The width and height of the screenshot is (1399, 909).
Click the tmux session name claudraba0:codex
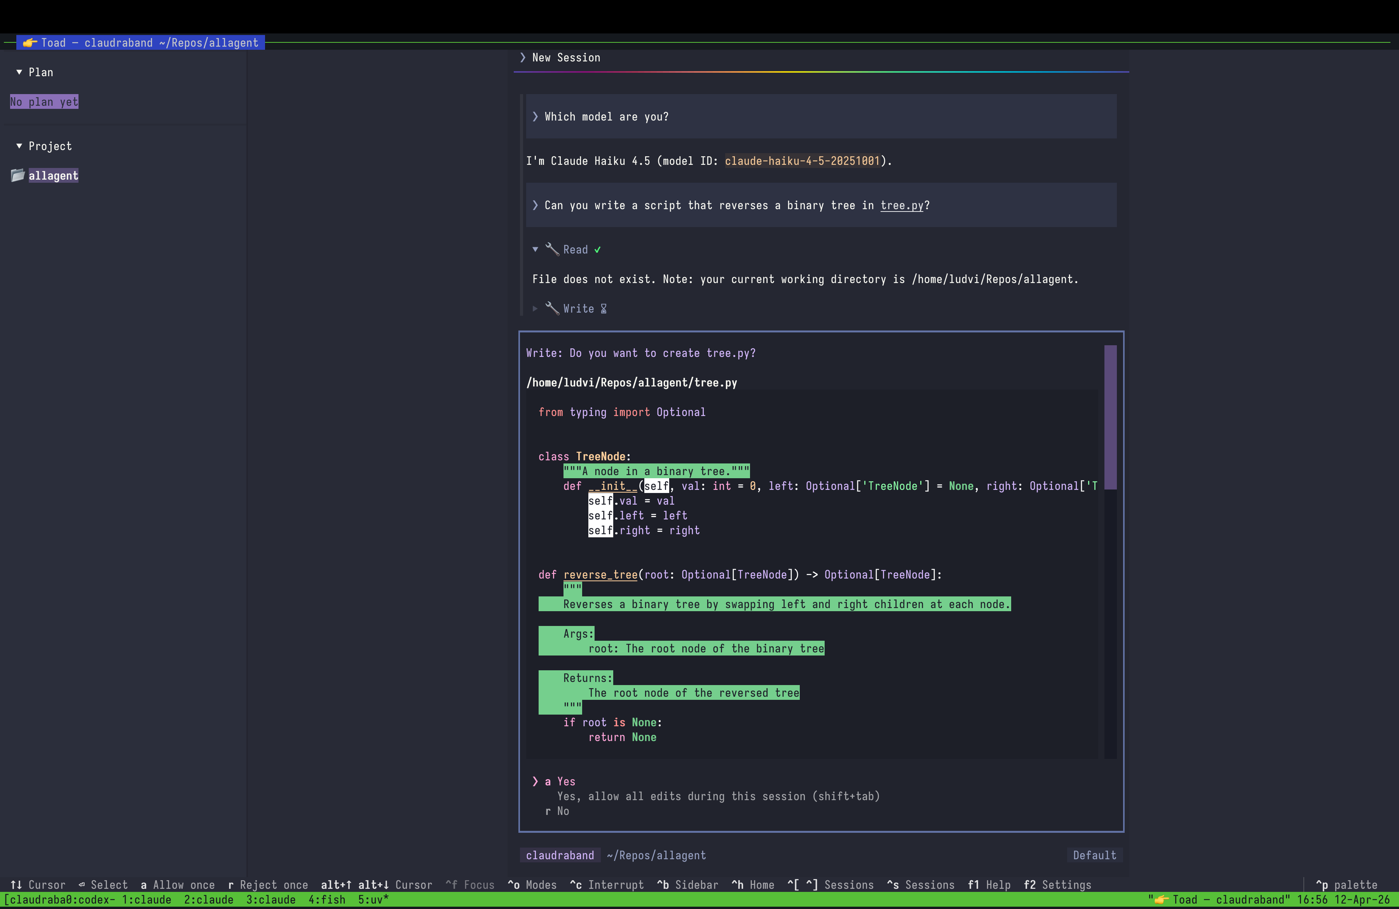coord(59,900)
